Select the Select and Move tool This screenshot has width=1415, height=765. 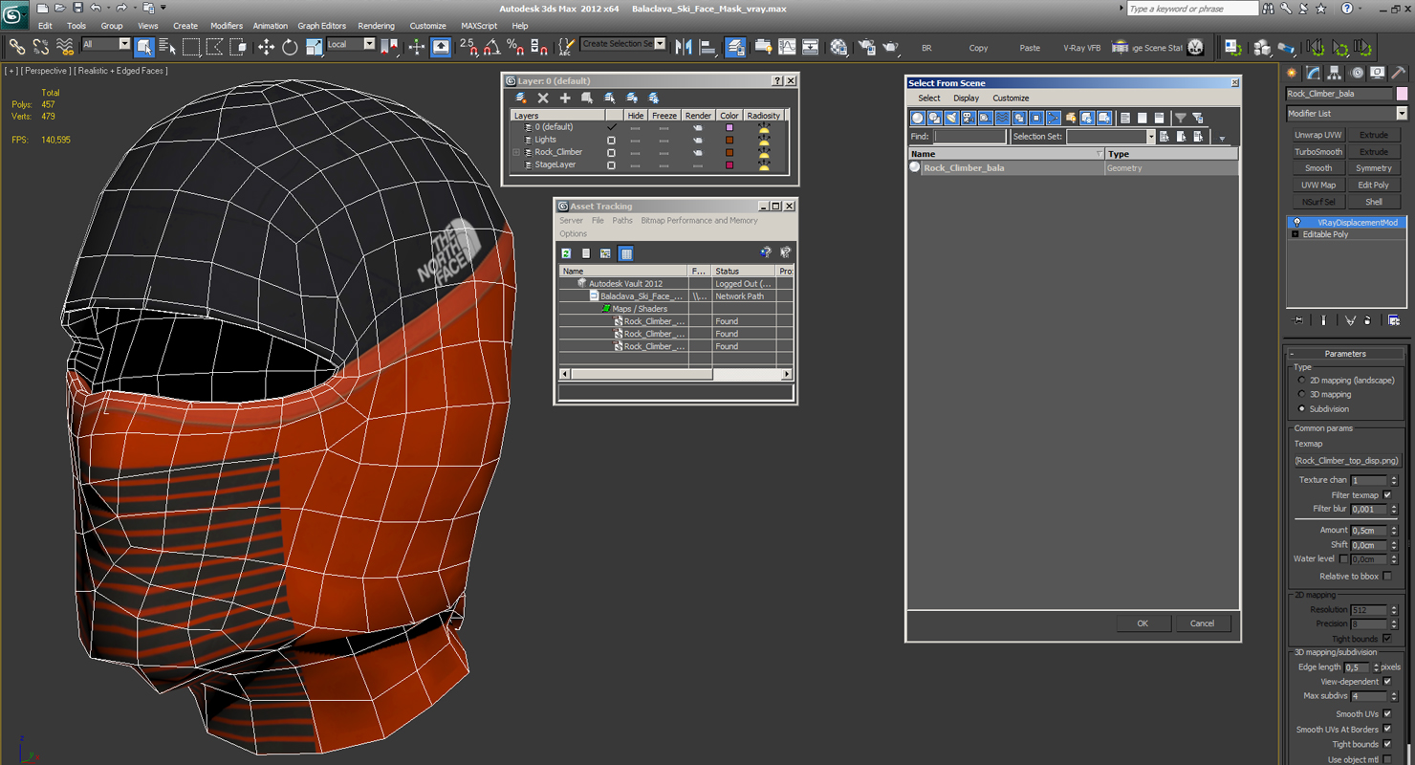266,47
